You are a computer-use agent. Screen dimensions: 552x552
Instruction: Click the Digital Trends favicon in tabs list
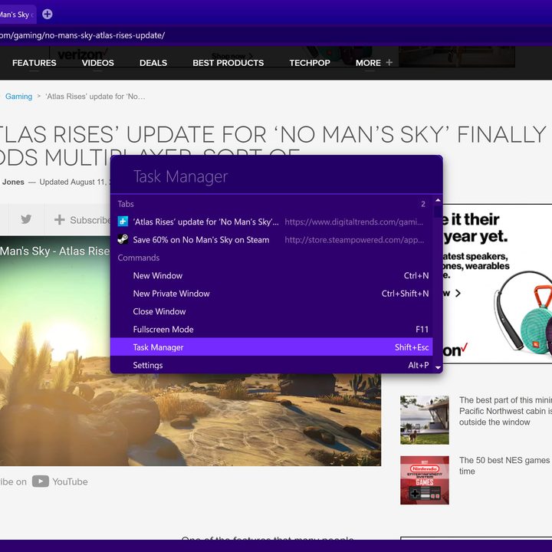123,222
